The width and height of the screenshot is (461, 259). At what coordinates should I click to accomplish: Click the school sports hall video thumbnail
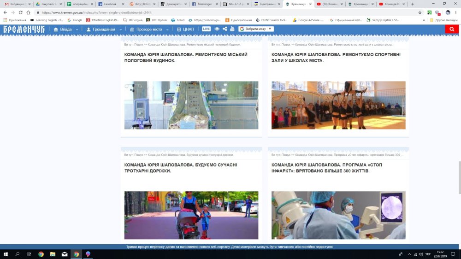coord(338,105)
